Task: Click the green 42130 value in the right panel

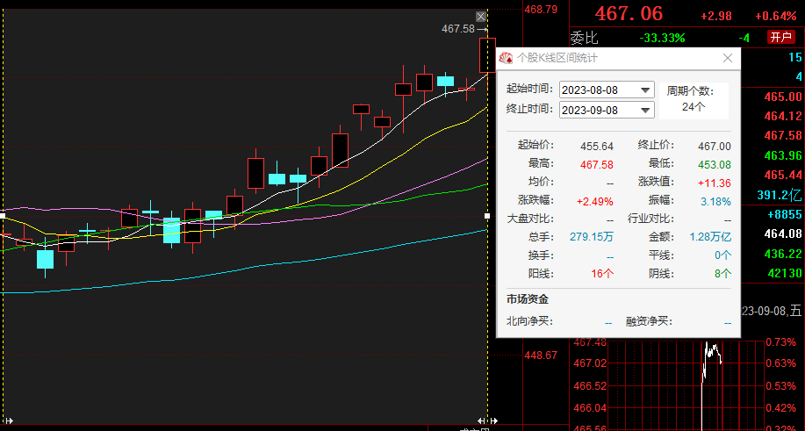Action: [785, 273]
